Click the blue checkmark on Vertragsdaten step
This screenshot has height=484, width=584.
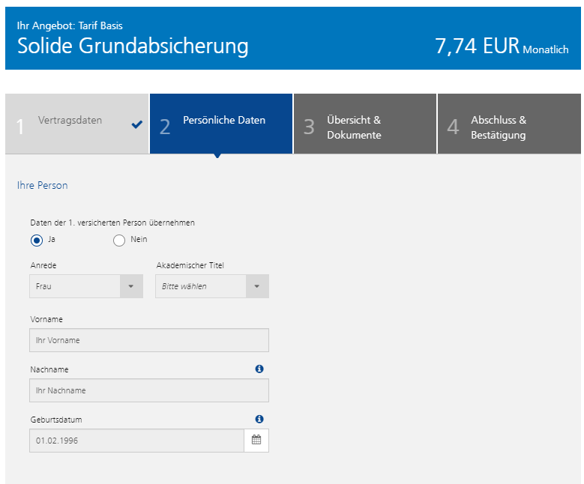tap(136, 124)
